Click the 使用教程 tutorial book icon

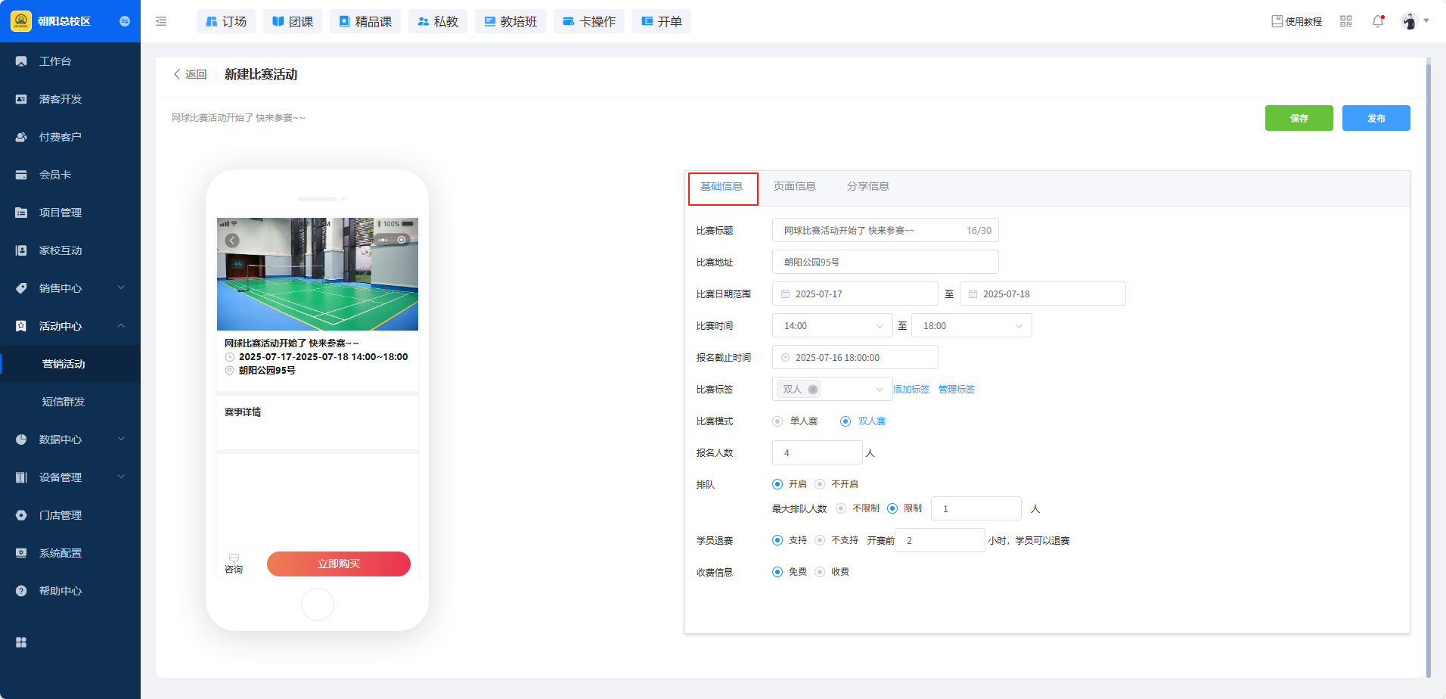(x=1277, y=22)
